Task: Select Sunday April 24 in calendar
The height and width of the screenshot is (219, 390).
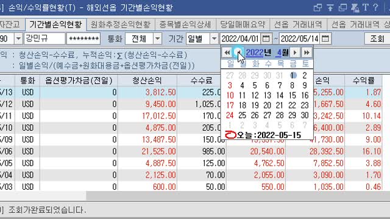Action: pos(230,115)
